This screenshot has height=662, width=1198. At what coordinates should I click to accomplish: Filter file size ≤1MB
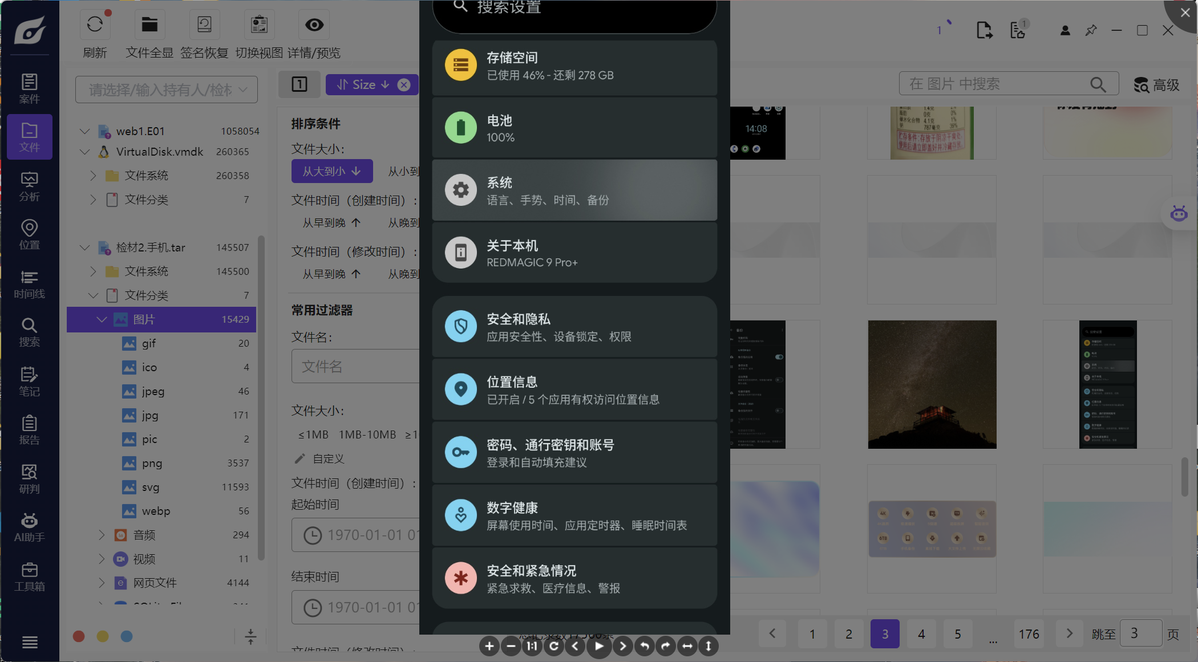tap(314, 434)
